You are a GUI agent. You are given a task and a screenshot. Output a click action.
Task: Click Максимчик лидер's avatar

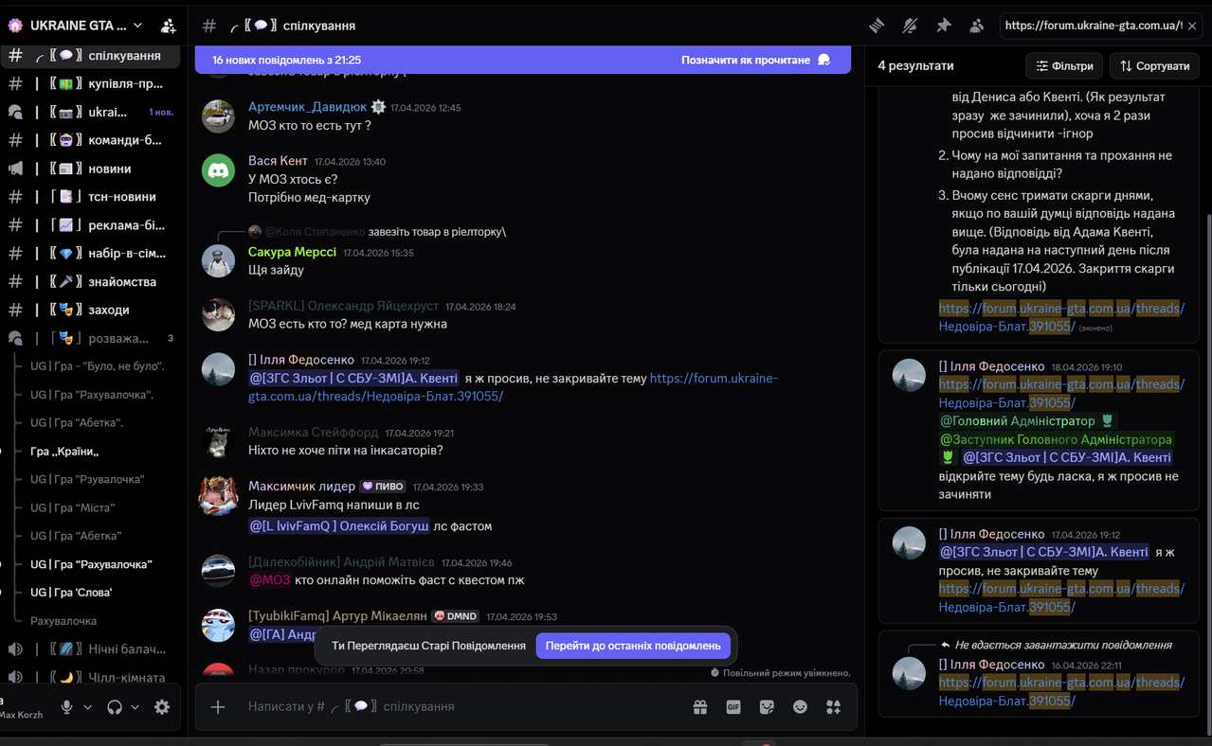(x=218, y=496)
